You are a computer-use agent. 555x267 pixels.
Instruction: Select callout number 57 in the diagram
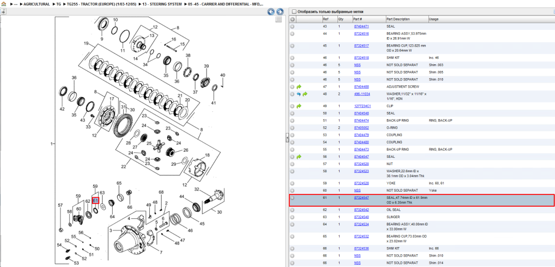[60, 205]
